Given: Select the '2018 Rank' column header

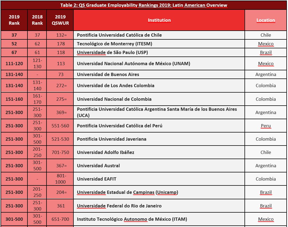Looking at the screenshot, I should coord(37,20).
